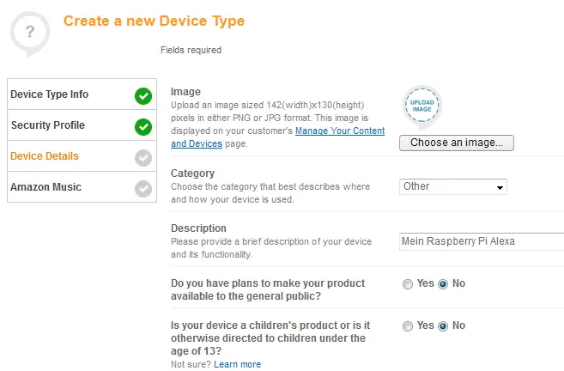
Task: Open the Learn more link
Action: [x=238, y=364]
